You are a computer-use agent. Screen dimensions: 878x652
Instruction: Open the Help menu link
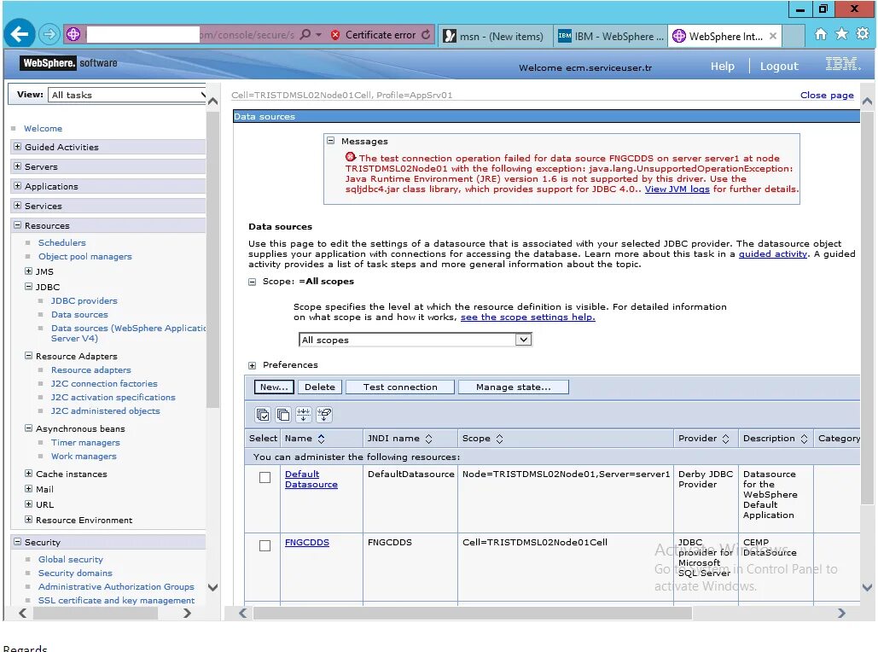tap(723, 66)
